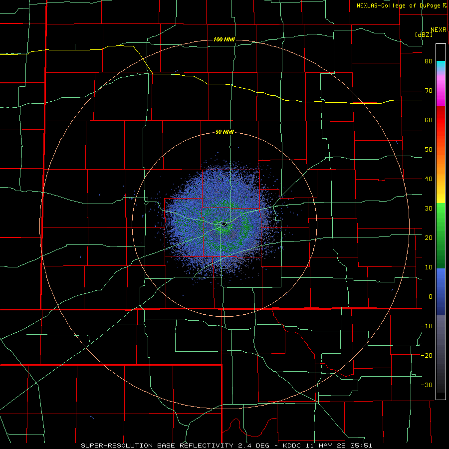This screenshot has height=449, width=449.
Task: Click the 10 dBZ scale value
Action: pos(429,267)
